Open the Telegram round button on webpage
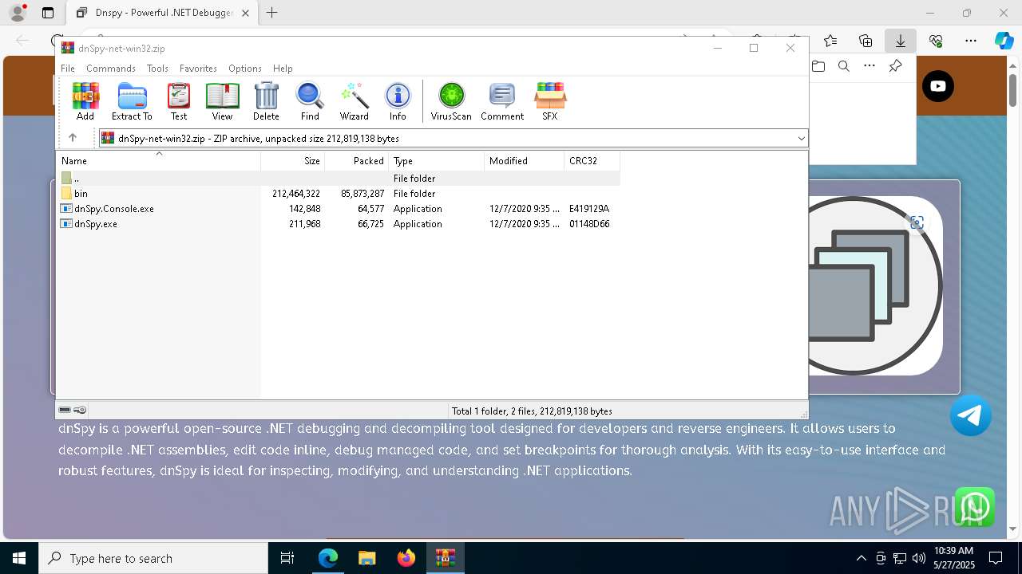Viewport: 1022px width, 574px height. pos(971,415)
